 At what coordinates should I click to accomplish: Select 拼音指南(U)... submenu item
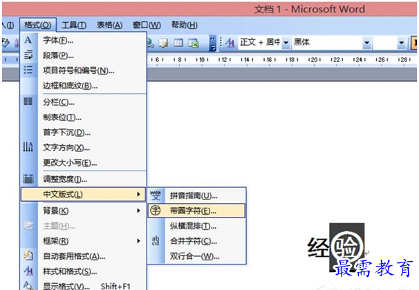click(194, 196)
